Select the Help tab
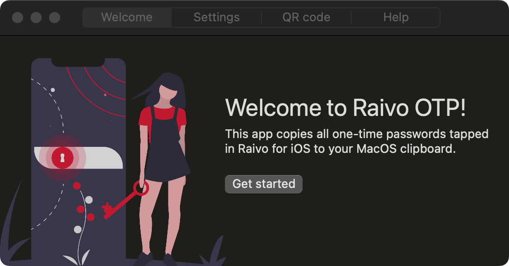Screen dimensions: 509x266 396,17
